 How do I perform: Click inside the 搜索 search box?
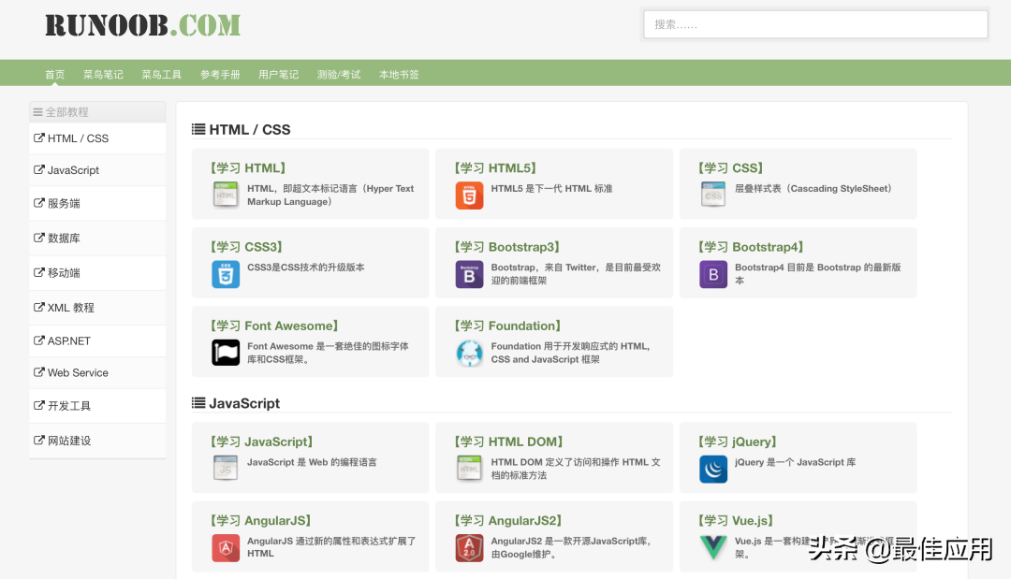pyautogui.click(x=815, y=24)
